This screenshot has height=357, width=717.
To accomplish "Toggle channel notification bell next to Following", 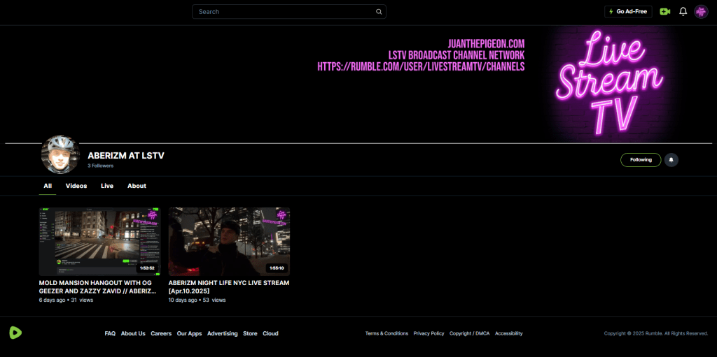I will pos(671,160).
